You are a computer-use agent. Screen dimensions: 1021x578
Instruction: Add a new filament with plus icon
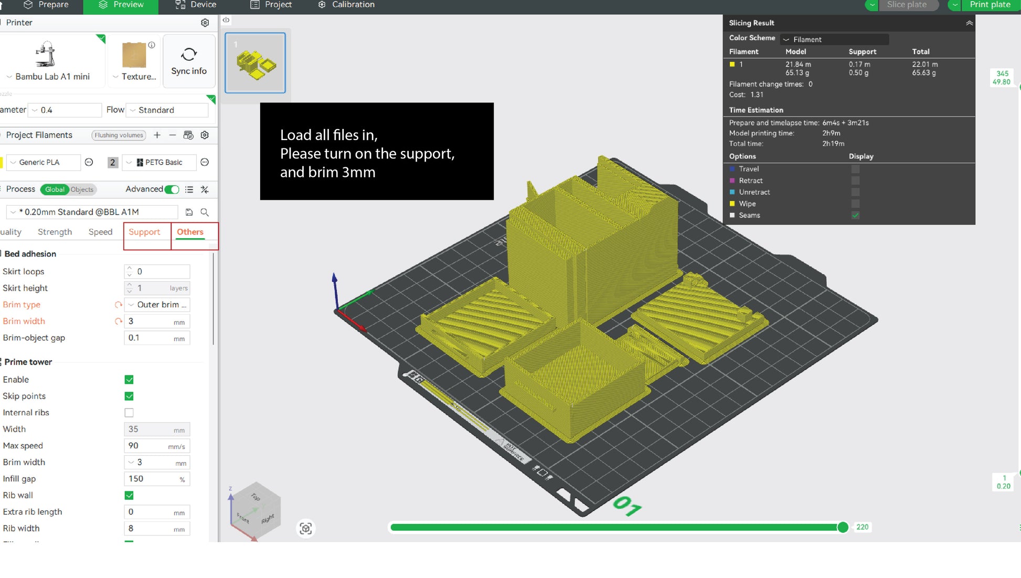pyautogui.click(x=157, y=135)
